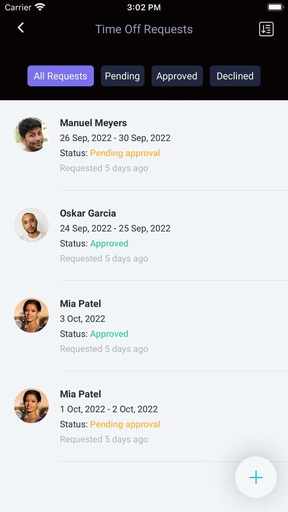The height and width of the screenshot is (512, 288).
Task: Select the Declined filter
Action: [x=235, y=76]
